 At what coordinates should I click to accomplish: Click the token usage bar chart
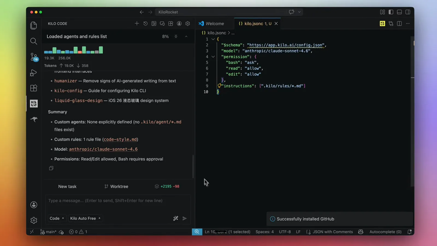click(x=73, y=50)
